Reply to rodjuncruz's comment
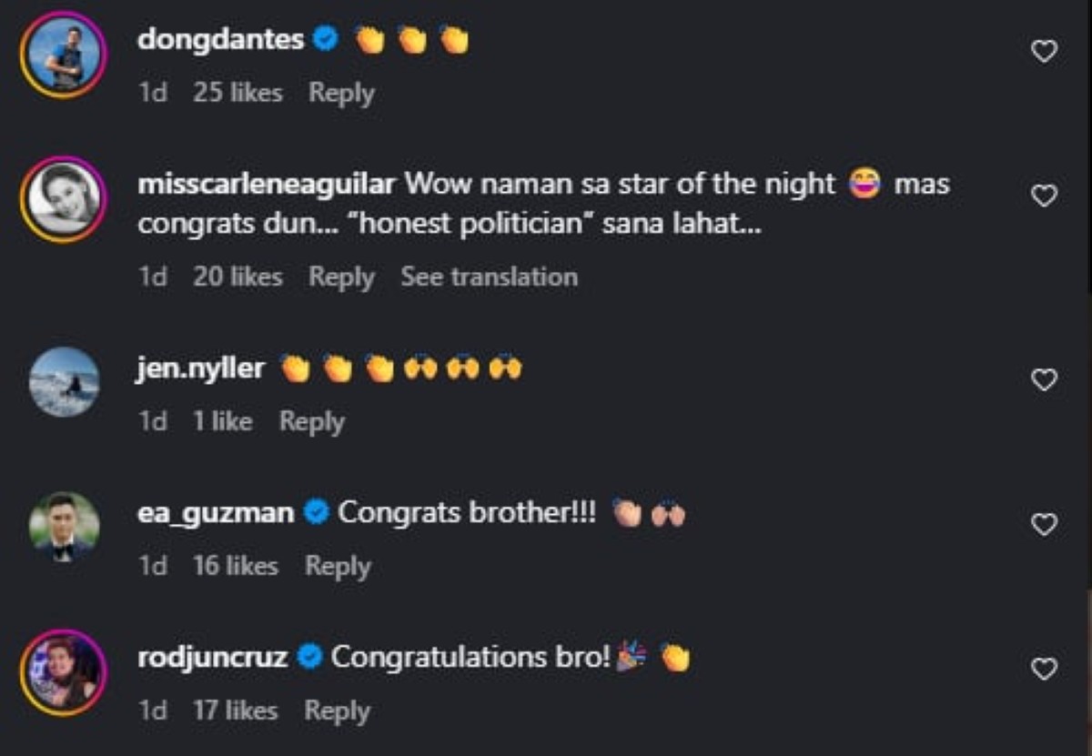This screenshot has height=756, width=1092. click(x=337, y=711)
